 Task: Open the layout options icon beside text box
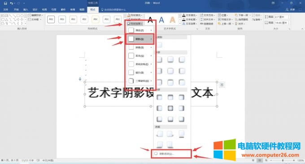(x=222, y=84)
